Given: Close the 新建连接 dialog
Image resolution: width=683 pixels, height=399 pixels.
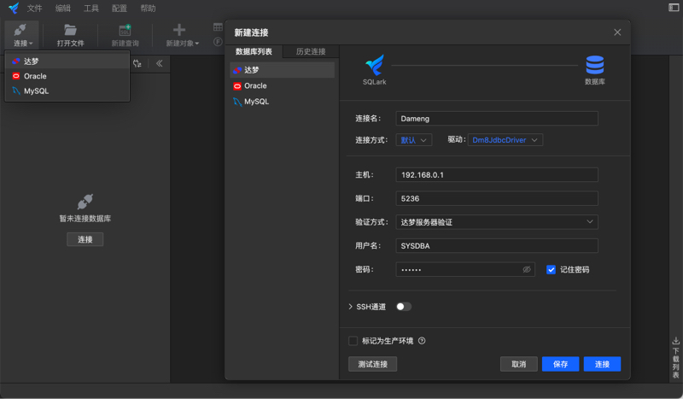Looking at the screenshot, I should coord(617,32).
